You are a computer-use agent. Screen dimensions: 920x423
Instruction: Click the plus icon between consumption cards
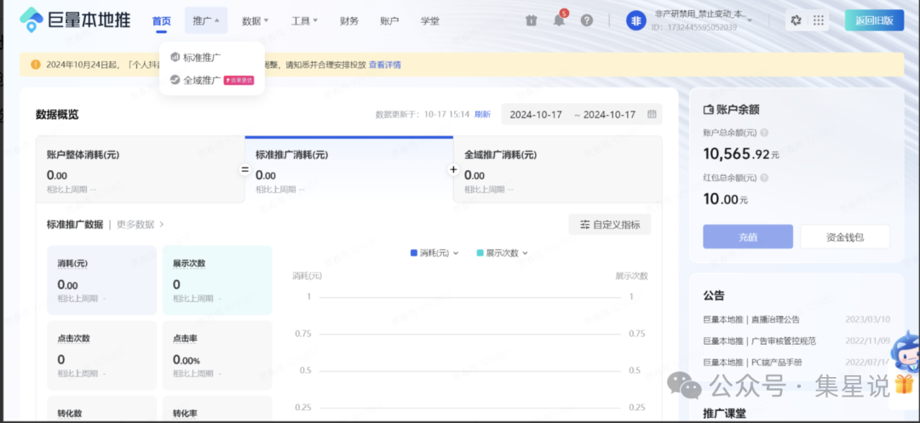click(453, 169)
